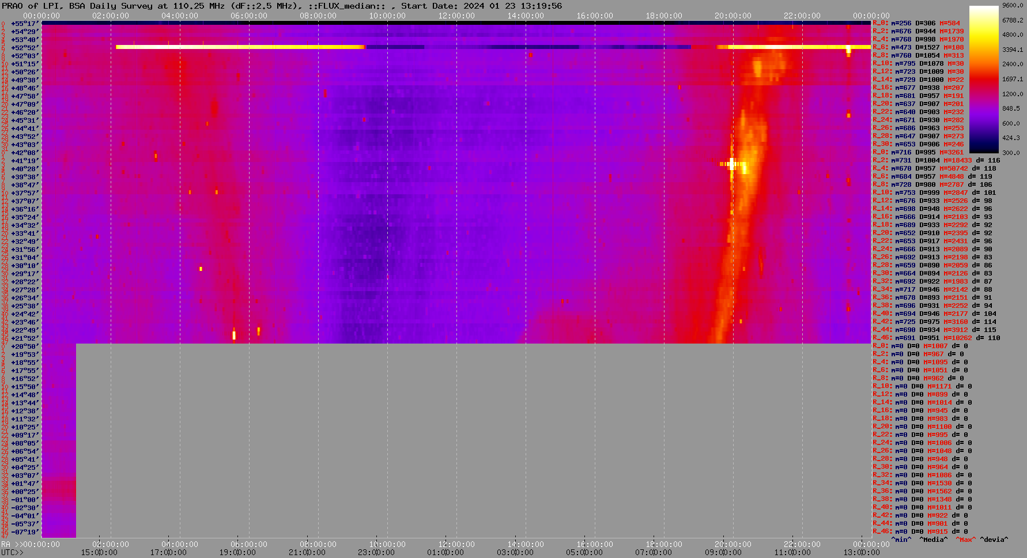Click the '6788.2' color scale value
1027x558 pixels.
(1013, 20)
